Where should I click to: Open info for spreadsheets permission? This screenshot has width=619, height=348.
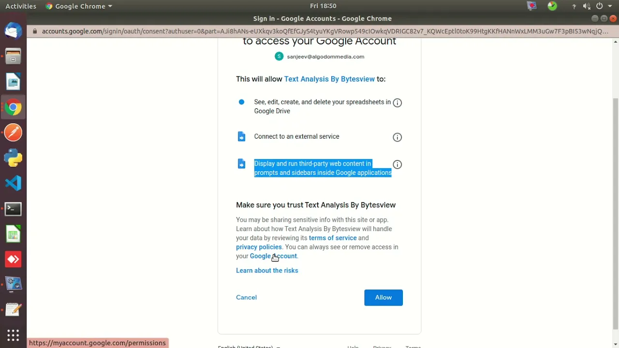[398, 102]
